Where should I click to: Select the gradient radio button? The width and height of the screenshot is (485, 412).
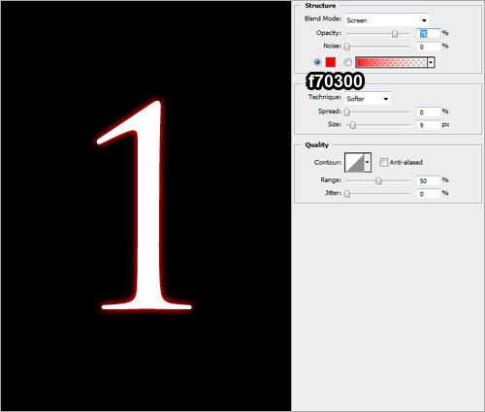(x=347, y=62)
